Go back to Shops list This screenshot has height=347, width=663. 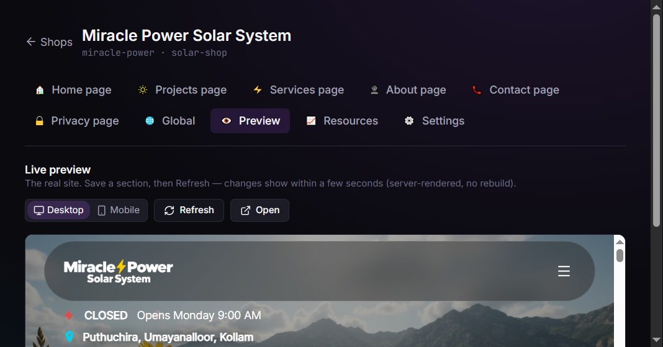point(49,42)
